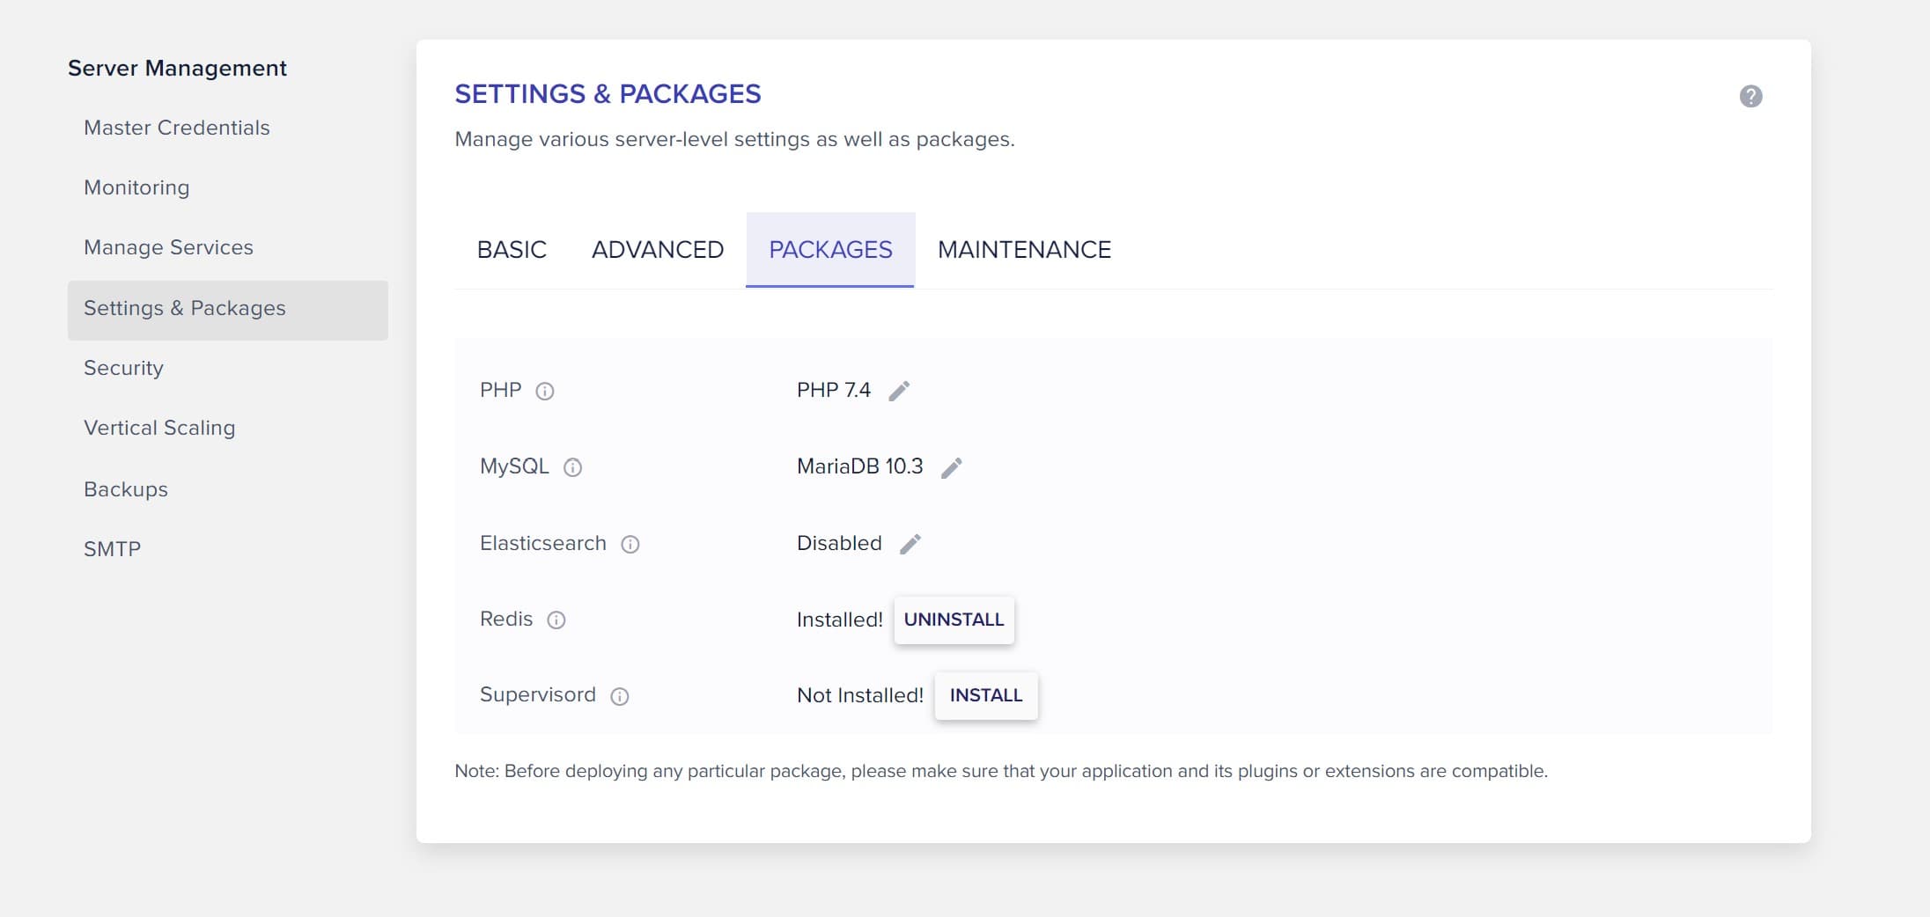
Task: Switch to the Basic tab
Action: point(511,250)
